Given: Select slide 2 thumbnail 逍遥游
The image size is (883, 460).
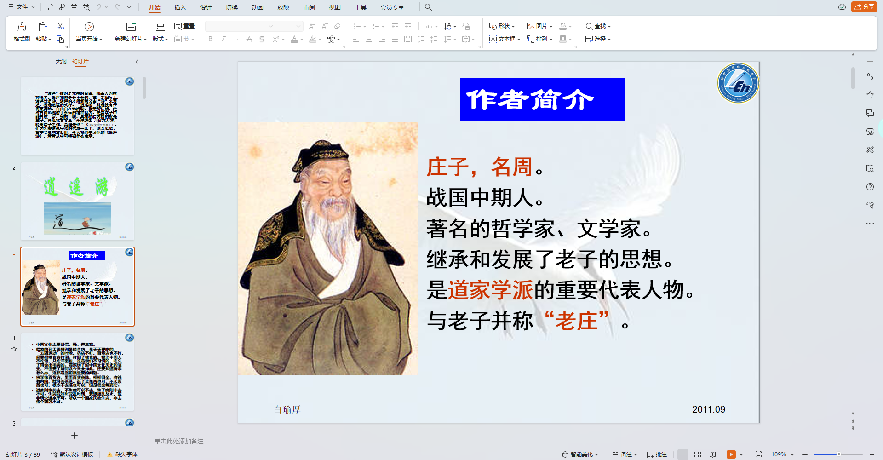Looking at the screenshot, I should coord(77,201).
